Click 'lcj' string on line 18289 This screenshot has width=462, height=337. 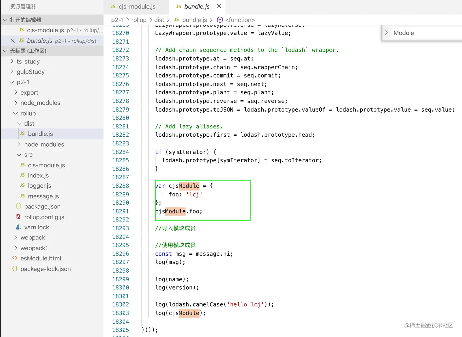(x=194, y=194)
